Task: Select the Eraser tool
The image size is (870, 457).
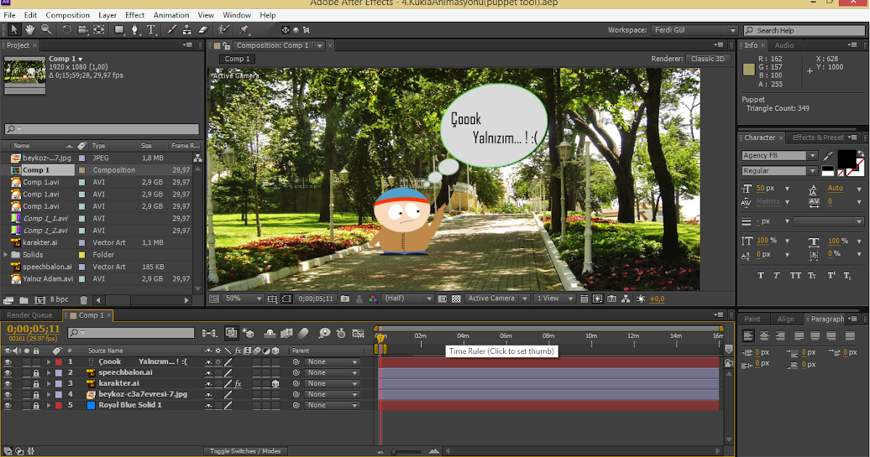Action: point(202,30)
